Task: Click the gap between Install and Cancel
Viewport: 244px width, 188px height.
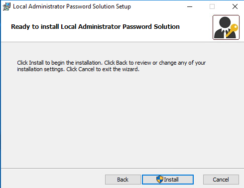Action: [198, 180]
